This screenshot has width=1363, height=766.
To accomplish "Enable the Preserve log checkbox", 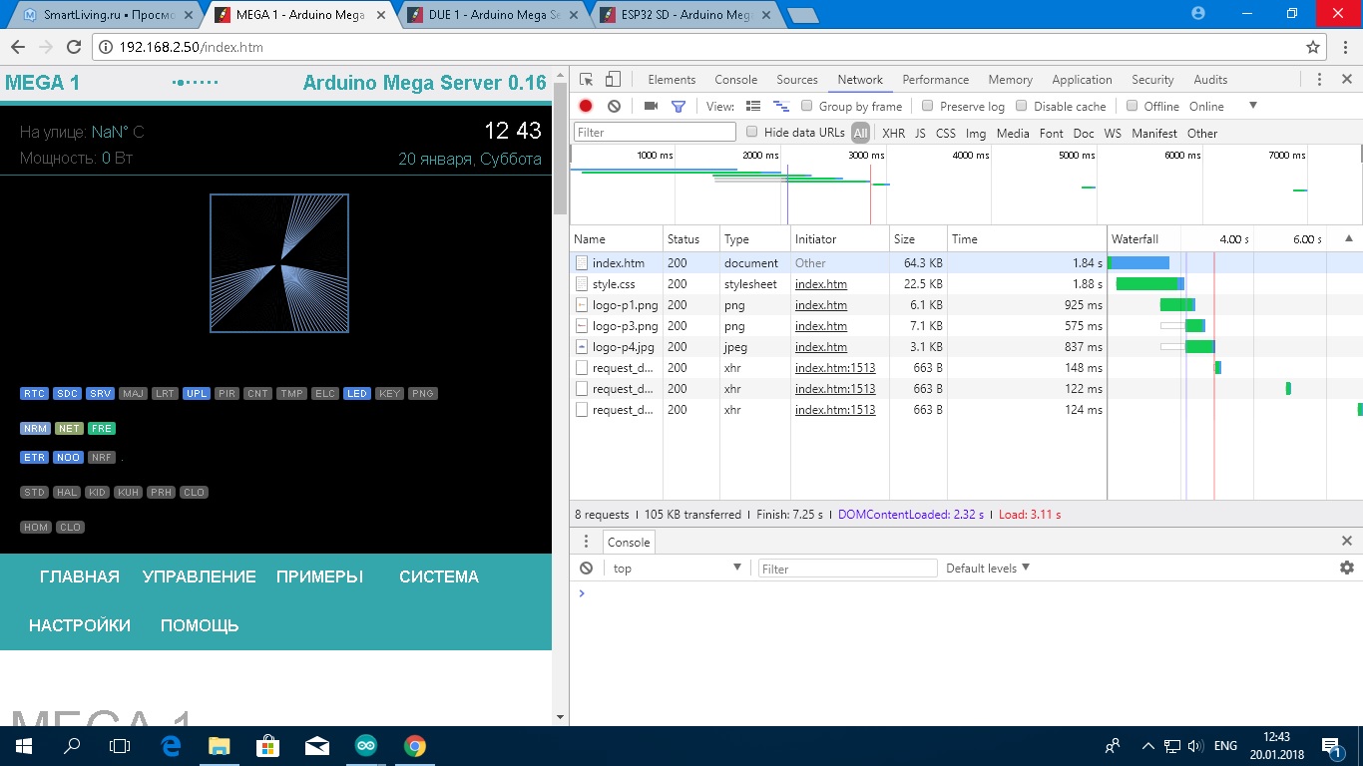I will tap(928, 106).
